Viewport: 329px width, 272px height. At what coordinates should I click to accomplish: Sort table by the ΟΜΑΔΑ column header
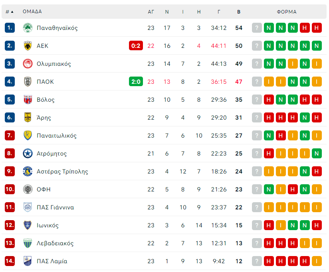(x=32, y=12)
